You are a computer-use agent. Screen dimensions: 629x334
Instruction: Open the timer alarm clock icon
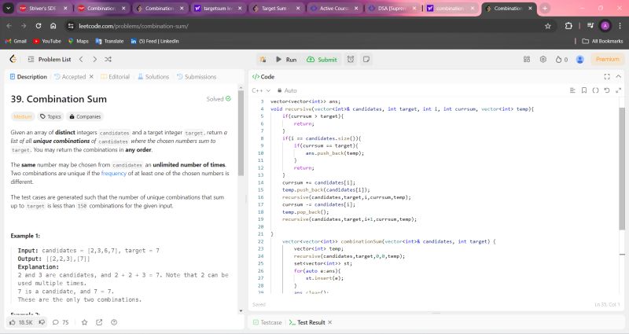351,59
